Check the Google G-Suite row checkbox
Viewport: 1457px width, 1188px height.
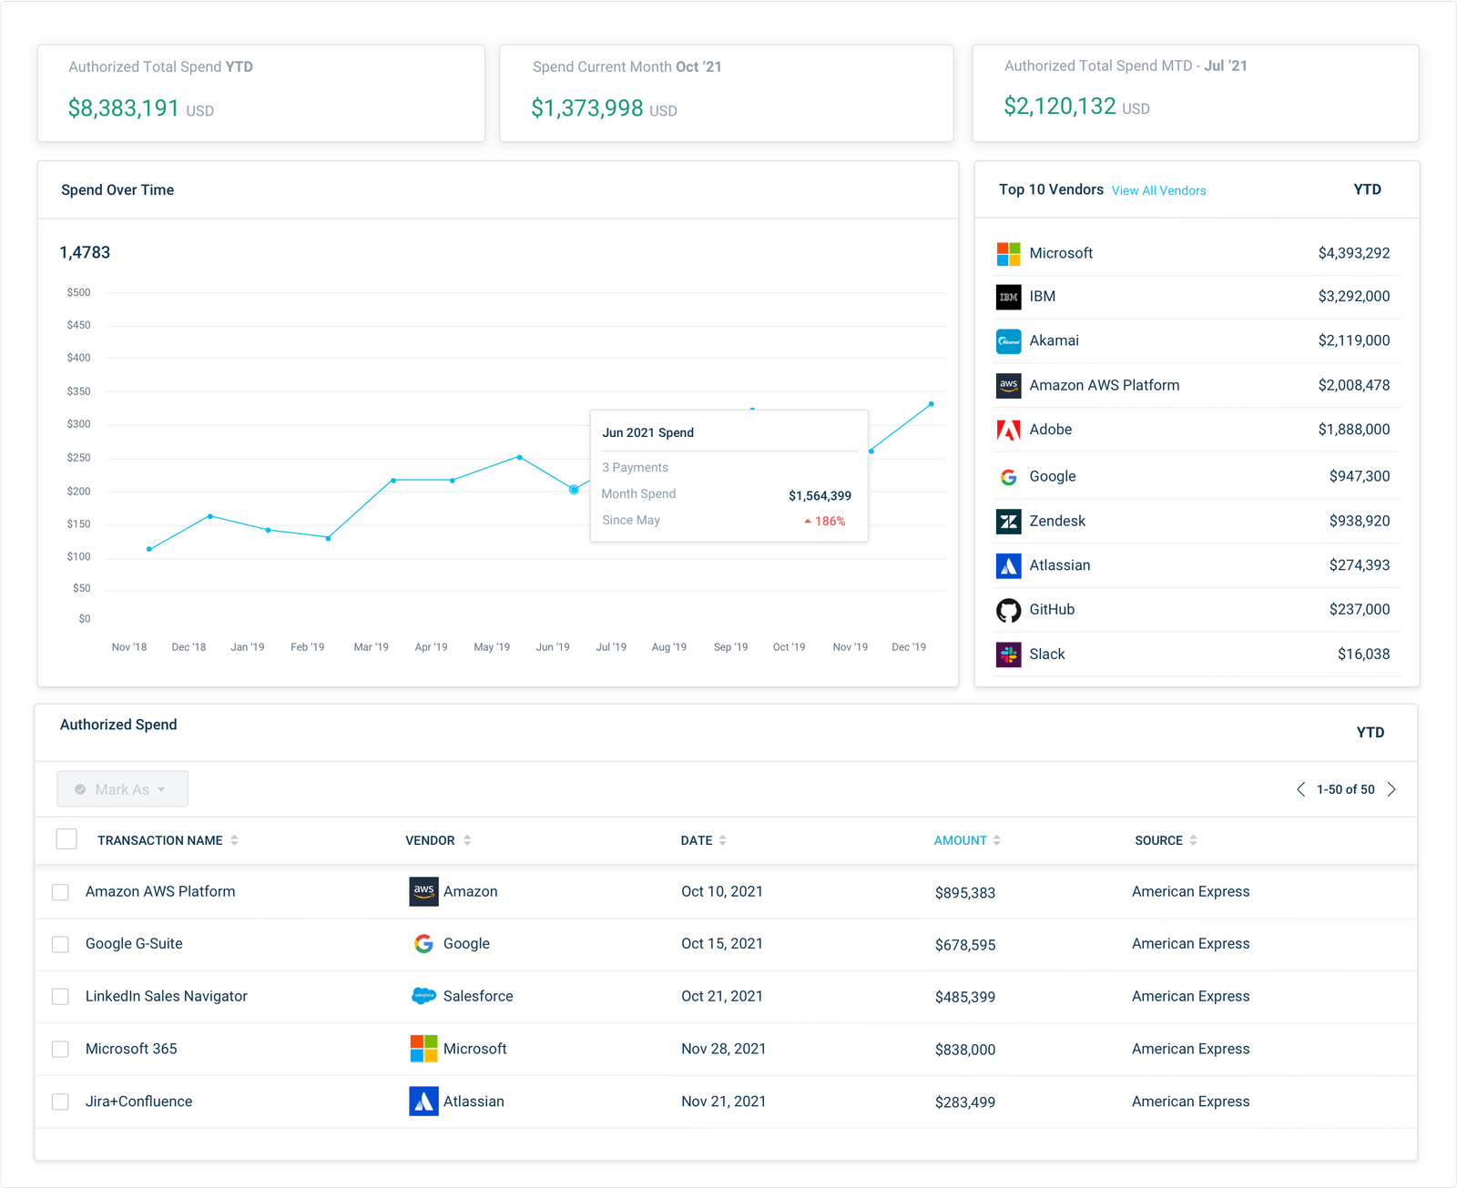point(60,944)
